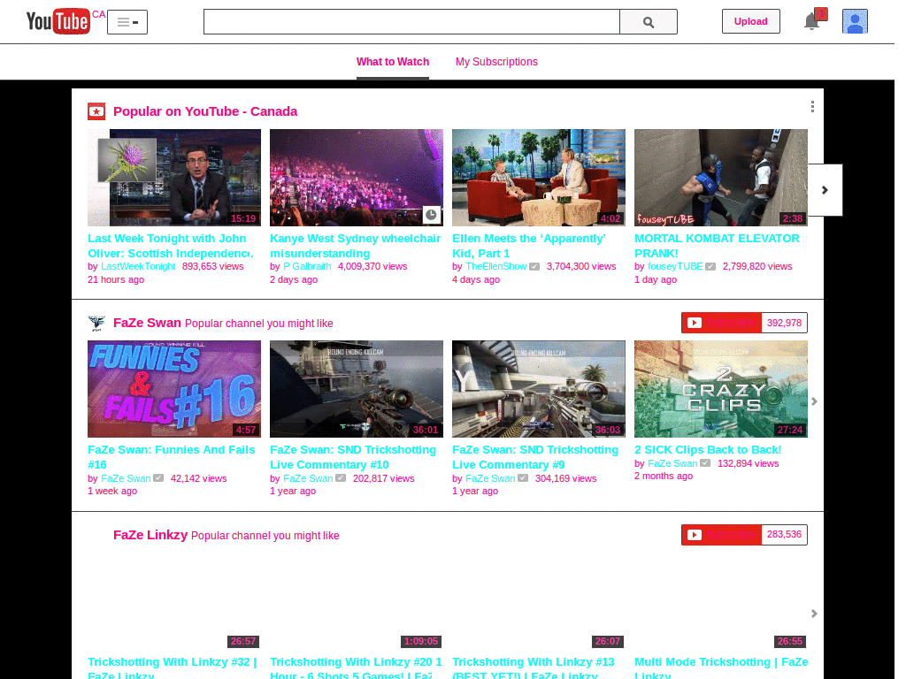Open SND Trickshotting #9 thumbnail
This screenshot has height=679, width=906.
coord(539,389)
